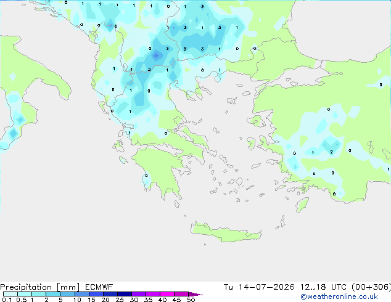The width and height of the screenshot is (391, 302).
Task: Click the '50' legend scale value
Action: (x=191, y=300)
